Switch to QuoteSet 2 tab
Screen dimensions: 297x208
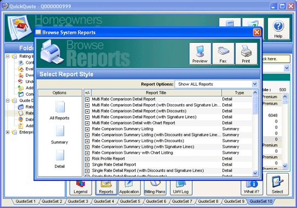tap(52, 201)
